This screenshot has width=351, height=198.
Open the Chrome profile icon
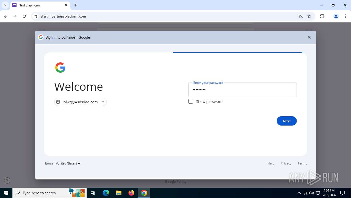coord(336,16)
